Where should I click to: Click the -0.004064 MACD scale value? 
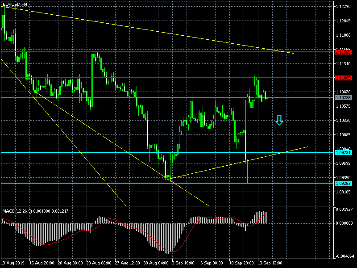(344, 256)
